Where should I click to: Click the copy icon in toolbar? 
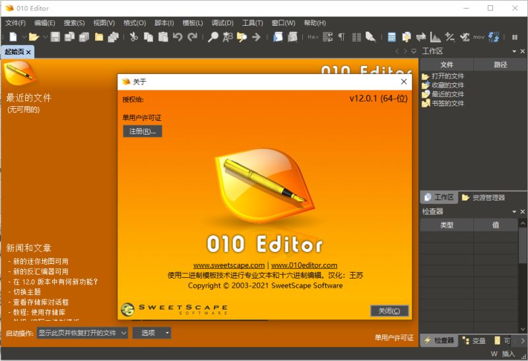click(x=148, y=37)
